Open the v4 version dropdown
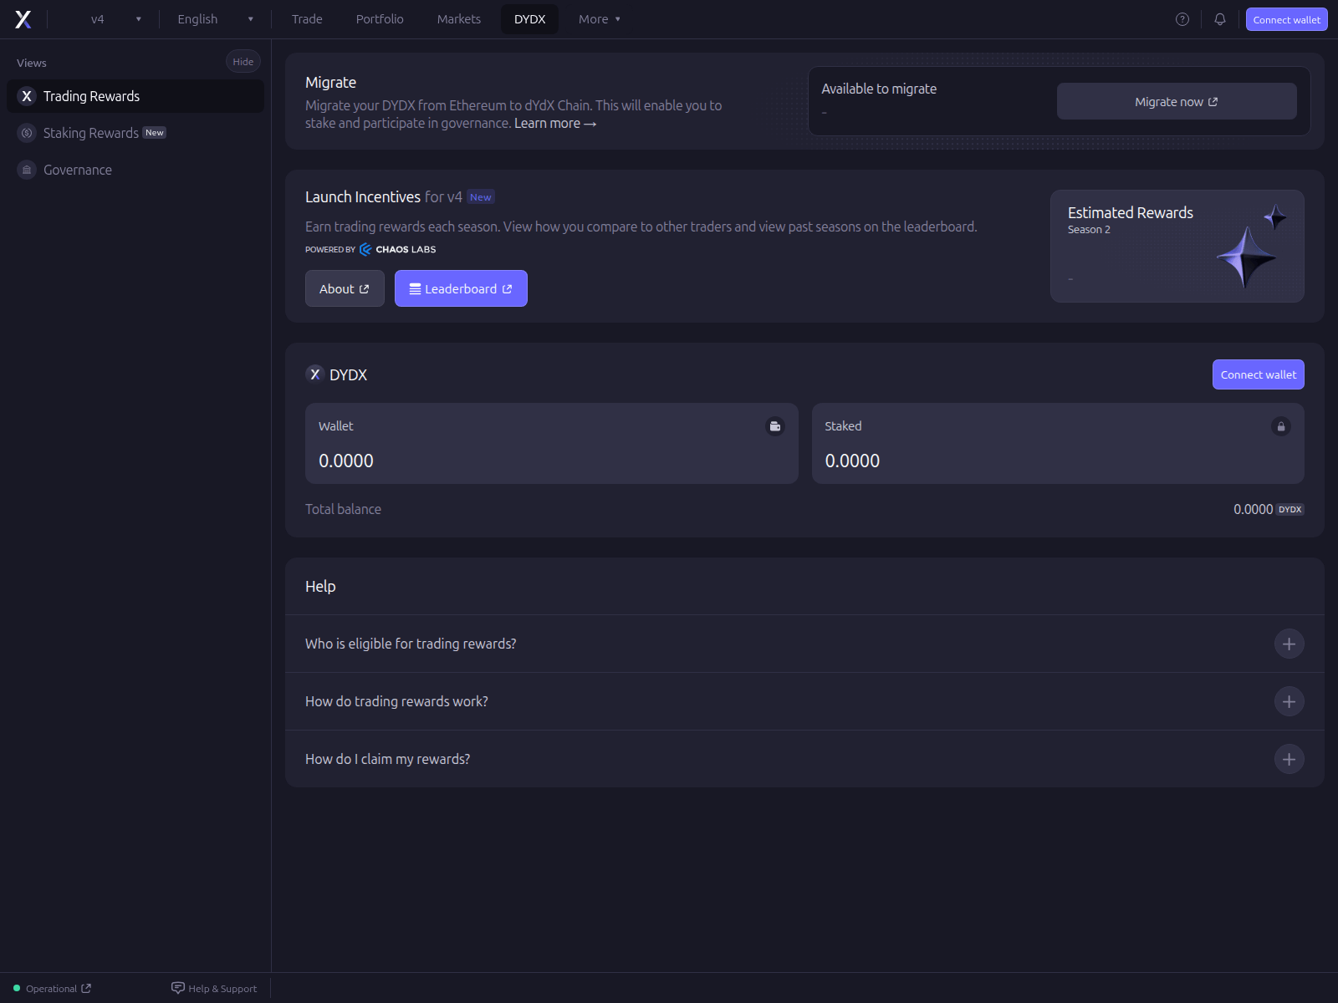Viewport: 1338px width, 1003px height. click(x=115, y=18)
